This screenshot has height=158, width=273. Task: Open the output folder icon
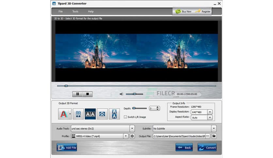[x=214, y=136]
